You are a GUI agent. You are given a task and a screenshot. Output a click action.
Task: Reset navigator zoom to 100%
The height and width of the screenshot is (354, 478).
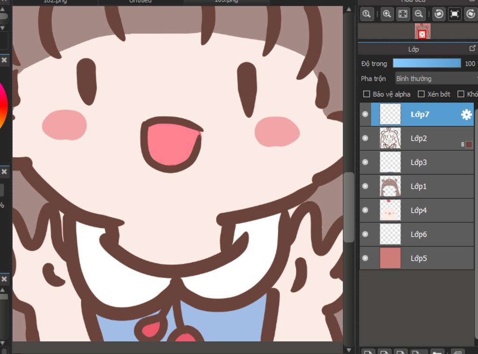point(367,14)
